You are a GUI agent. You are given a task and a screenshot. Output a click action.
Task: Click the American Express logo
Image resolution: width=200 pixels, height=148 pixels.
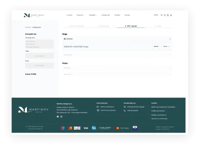[94, 128]
